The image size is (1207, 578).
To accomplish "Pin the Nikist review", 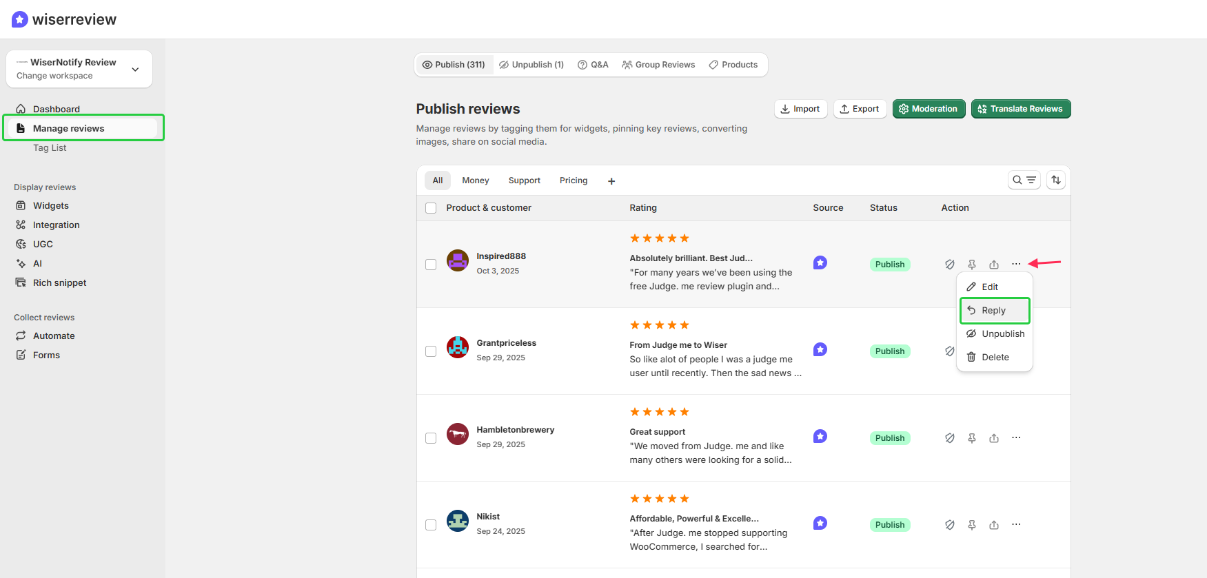I will (972, 525).
